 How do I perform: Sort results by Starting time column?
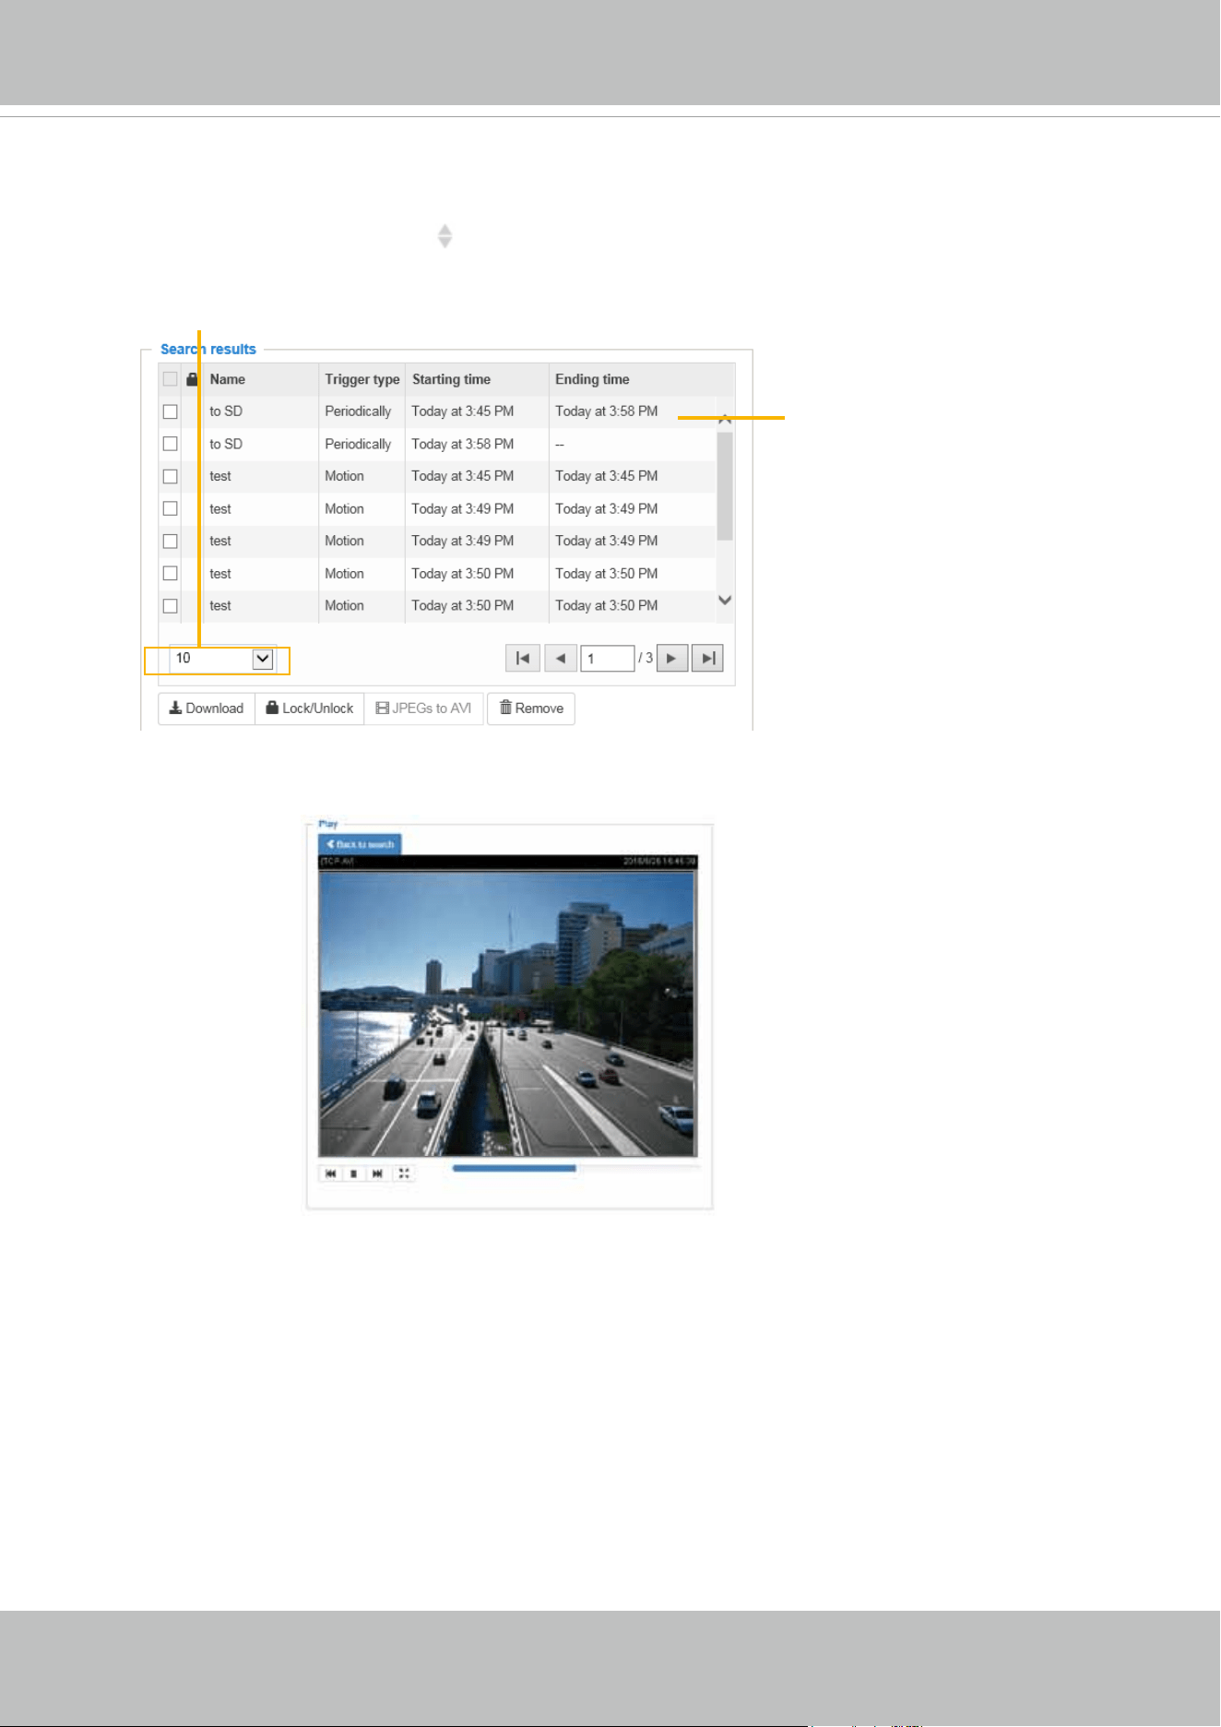coord(451,379)
